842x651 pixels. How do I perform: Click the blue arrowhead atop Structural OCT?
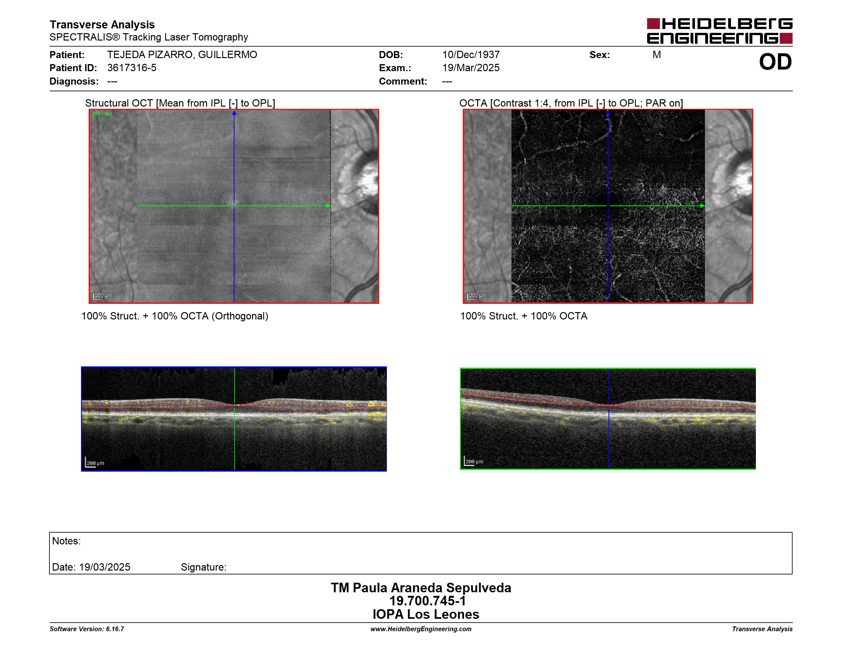(234, 113)
